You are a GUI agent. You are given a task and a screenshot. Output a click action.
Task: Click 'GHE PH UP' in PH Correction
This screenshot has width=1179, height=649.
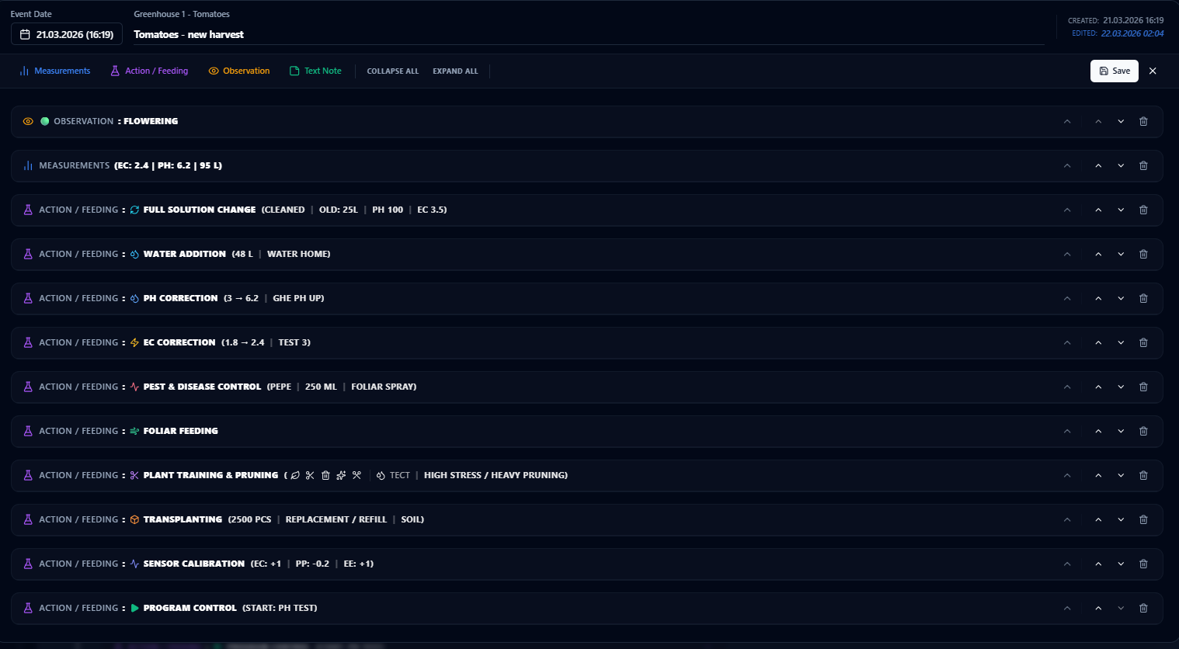(x=297, y=298)
